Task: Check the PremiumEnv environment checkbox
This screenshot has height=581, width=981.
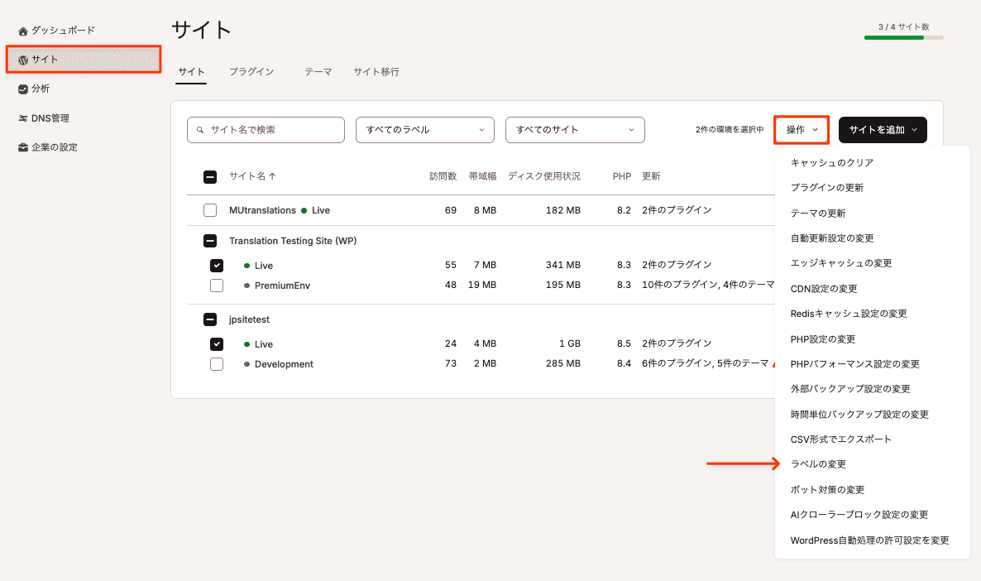Action: pos(217,286)
